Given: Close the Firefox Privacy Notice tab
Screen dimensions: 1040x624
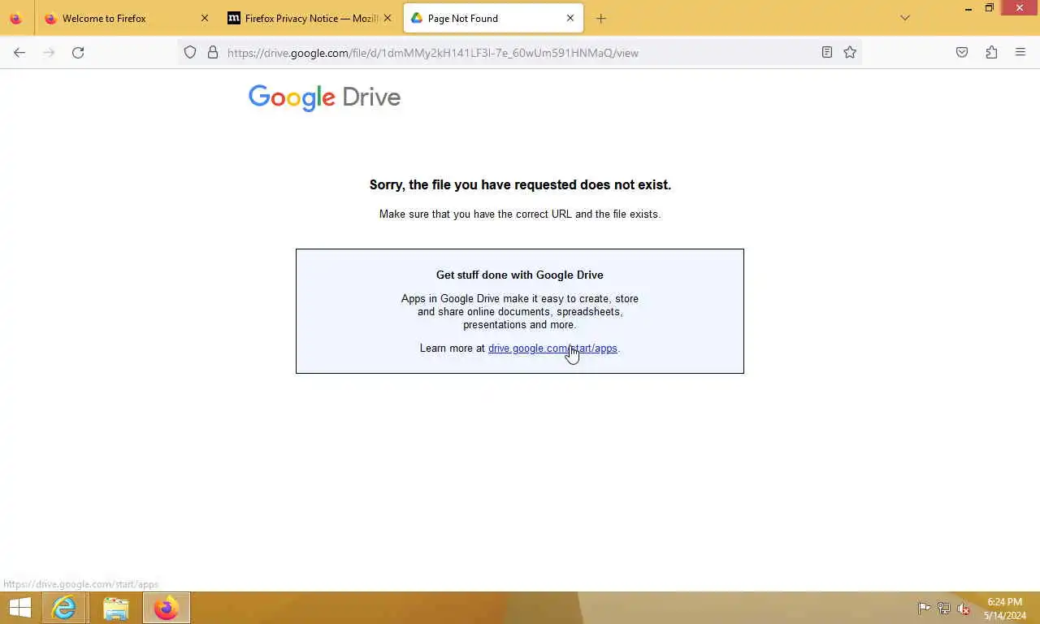Looking at the screenshot, I should (x=387, y=19).
